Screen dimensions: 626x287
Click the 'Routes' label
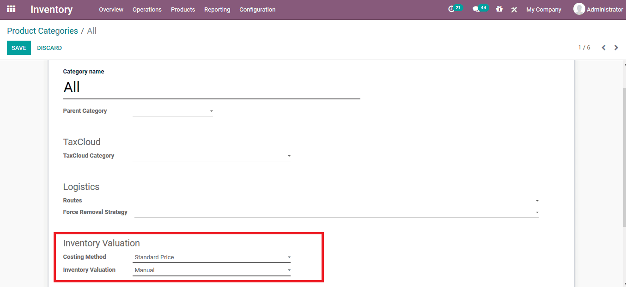tap(73, 201)
